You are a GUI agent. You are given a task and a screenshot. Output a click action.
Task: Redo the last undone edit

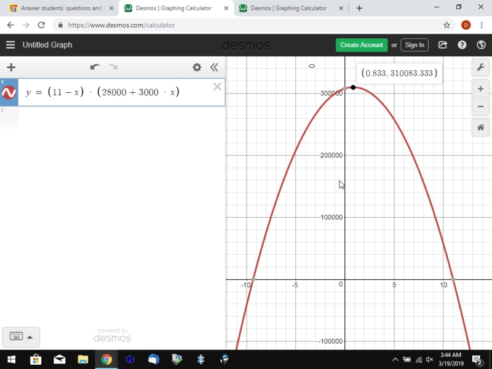click(x=113, y=67)
